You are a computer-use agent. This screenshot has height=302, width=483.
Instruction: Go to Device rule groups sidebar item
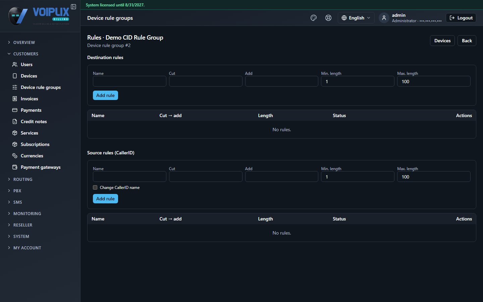coord(40,87)
